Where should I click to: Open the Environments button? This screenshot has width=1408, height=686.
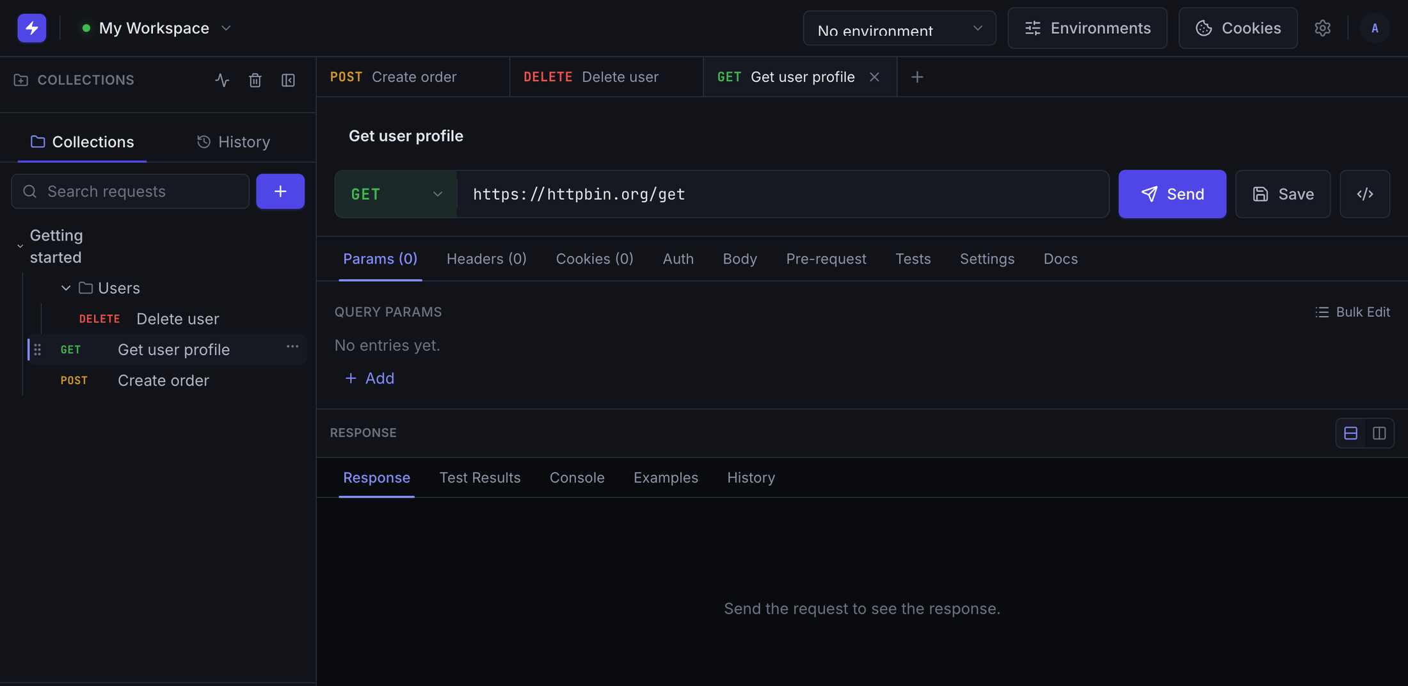click(x=1087, y=28)
